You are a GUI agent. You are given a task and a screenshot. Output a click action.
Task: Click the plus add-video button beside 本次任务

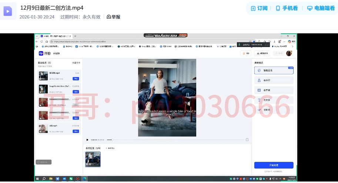[110, 148]
